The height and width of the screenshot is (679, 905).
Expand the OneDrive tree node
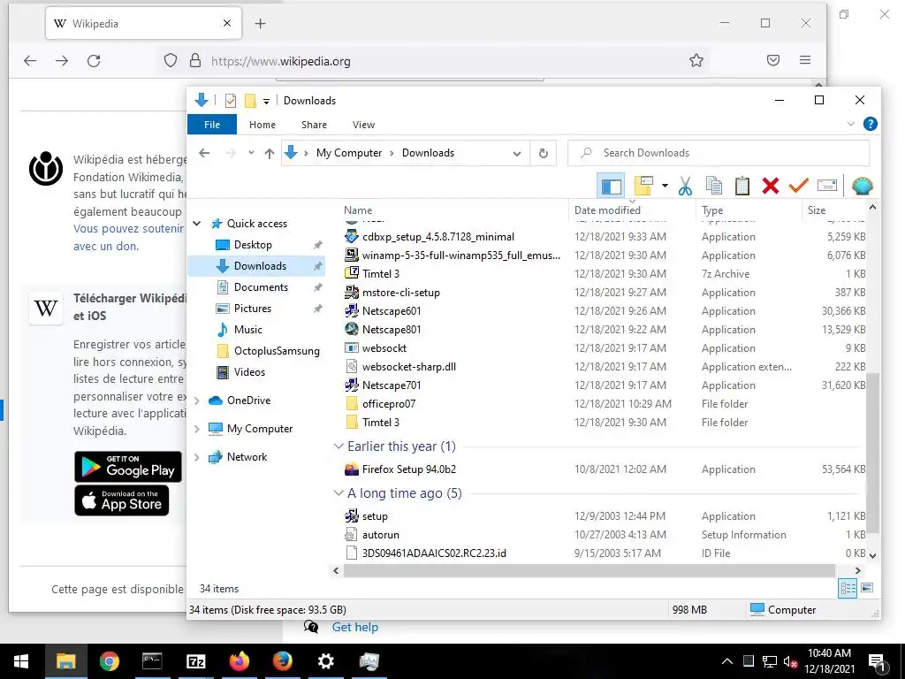pyautogui.click(x=197, y=401)
